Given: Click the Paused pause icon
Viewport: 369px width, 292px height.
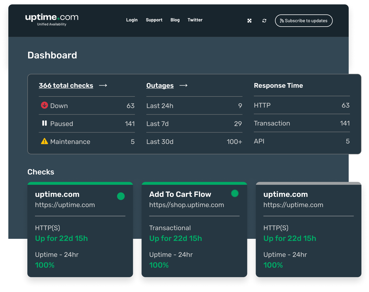Looking at the screenshot, I should pos(45,123).
